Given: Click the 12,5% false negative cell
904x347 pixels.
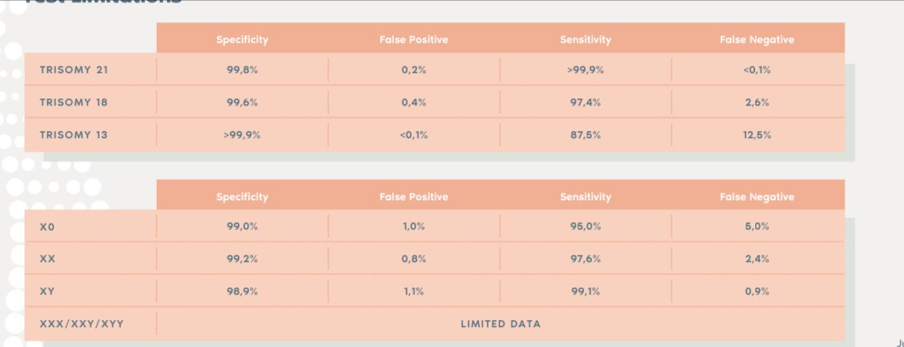Looking at the screenshot, I should click(x=757, y=135).
